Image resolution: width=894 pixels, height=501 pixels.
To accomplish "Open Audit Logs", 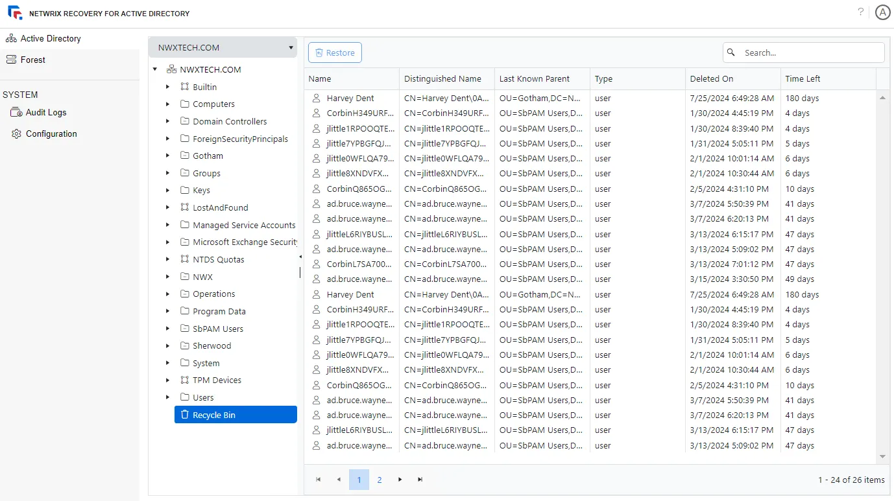I will coord(46,112).
